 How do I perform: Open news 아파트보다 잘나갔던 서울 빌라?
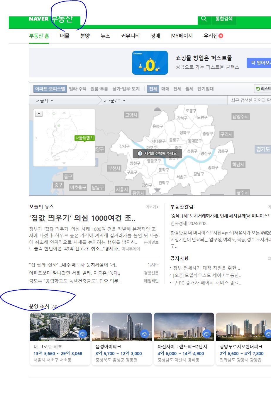tap(74, 273)
